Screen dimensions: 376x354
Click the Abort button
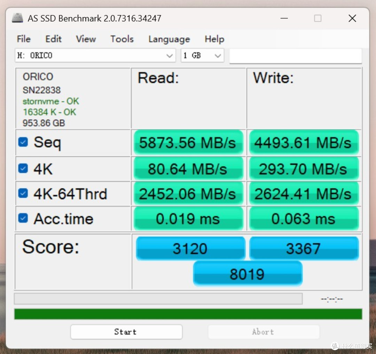click(264, 332)
